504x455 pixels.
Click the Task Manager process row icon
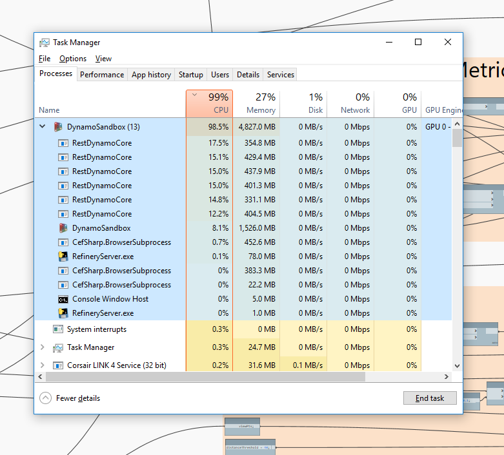click(58, 347)
